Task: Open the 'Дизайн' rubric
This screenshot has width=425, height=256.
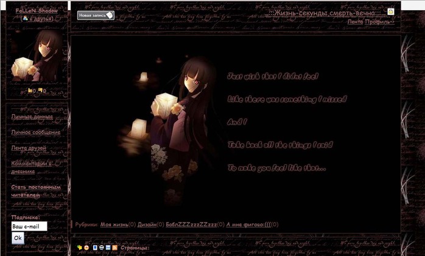Action: (x=147, y=224)
